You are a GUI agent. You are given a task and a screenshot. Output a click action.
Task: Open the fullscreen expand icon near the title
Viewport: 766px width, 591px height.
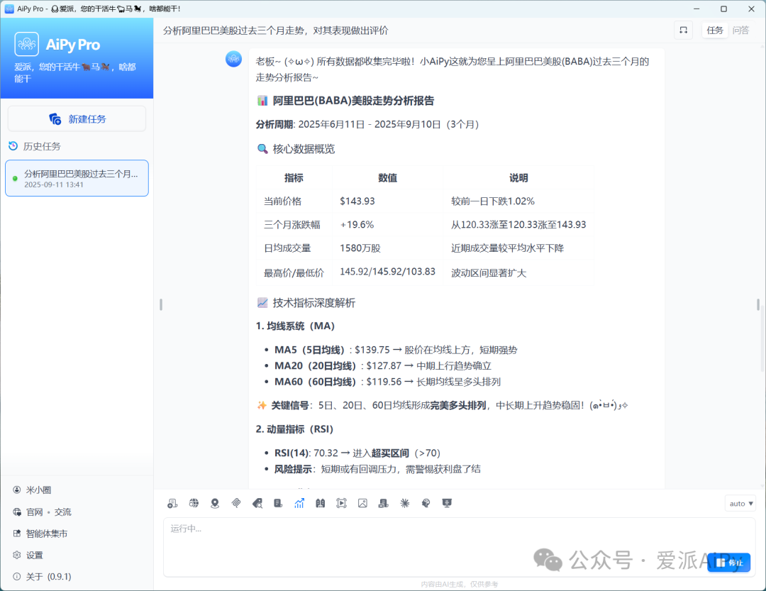[683, 30]
